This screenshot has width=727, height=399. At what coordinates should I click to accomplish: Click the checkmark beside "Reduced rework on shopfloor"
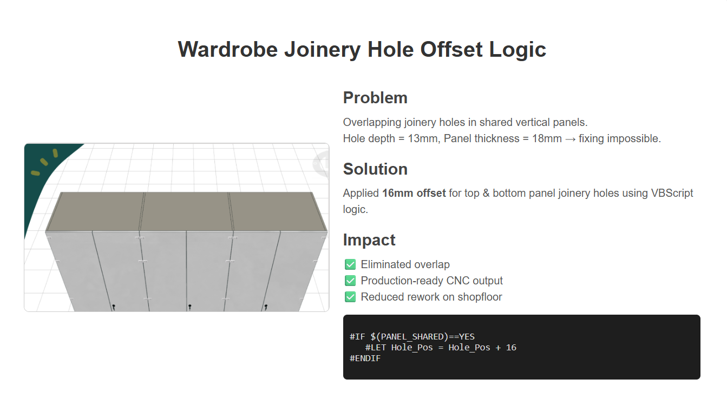tap(350, 297)
